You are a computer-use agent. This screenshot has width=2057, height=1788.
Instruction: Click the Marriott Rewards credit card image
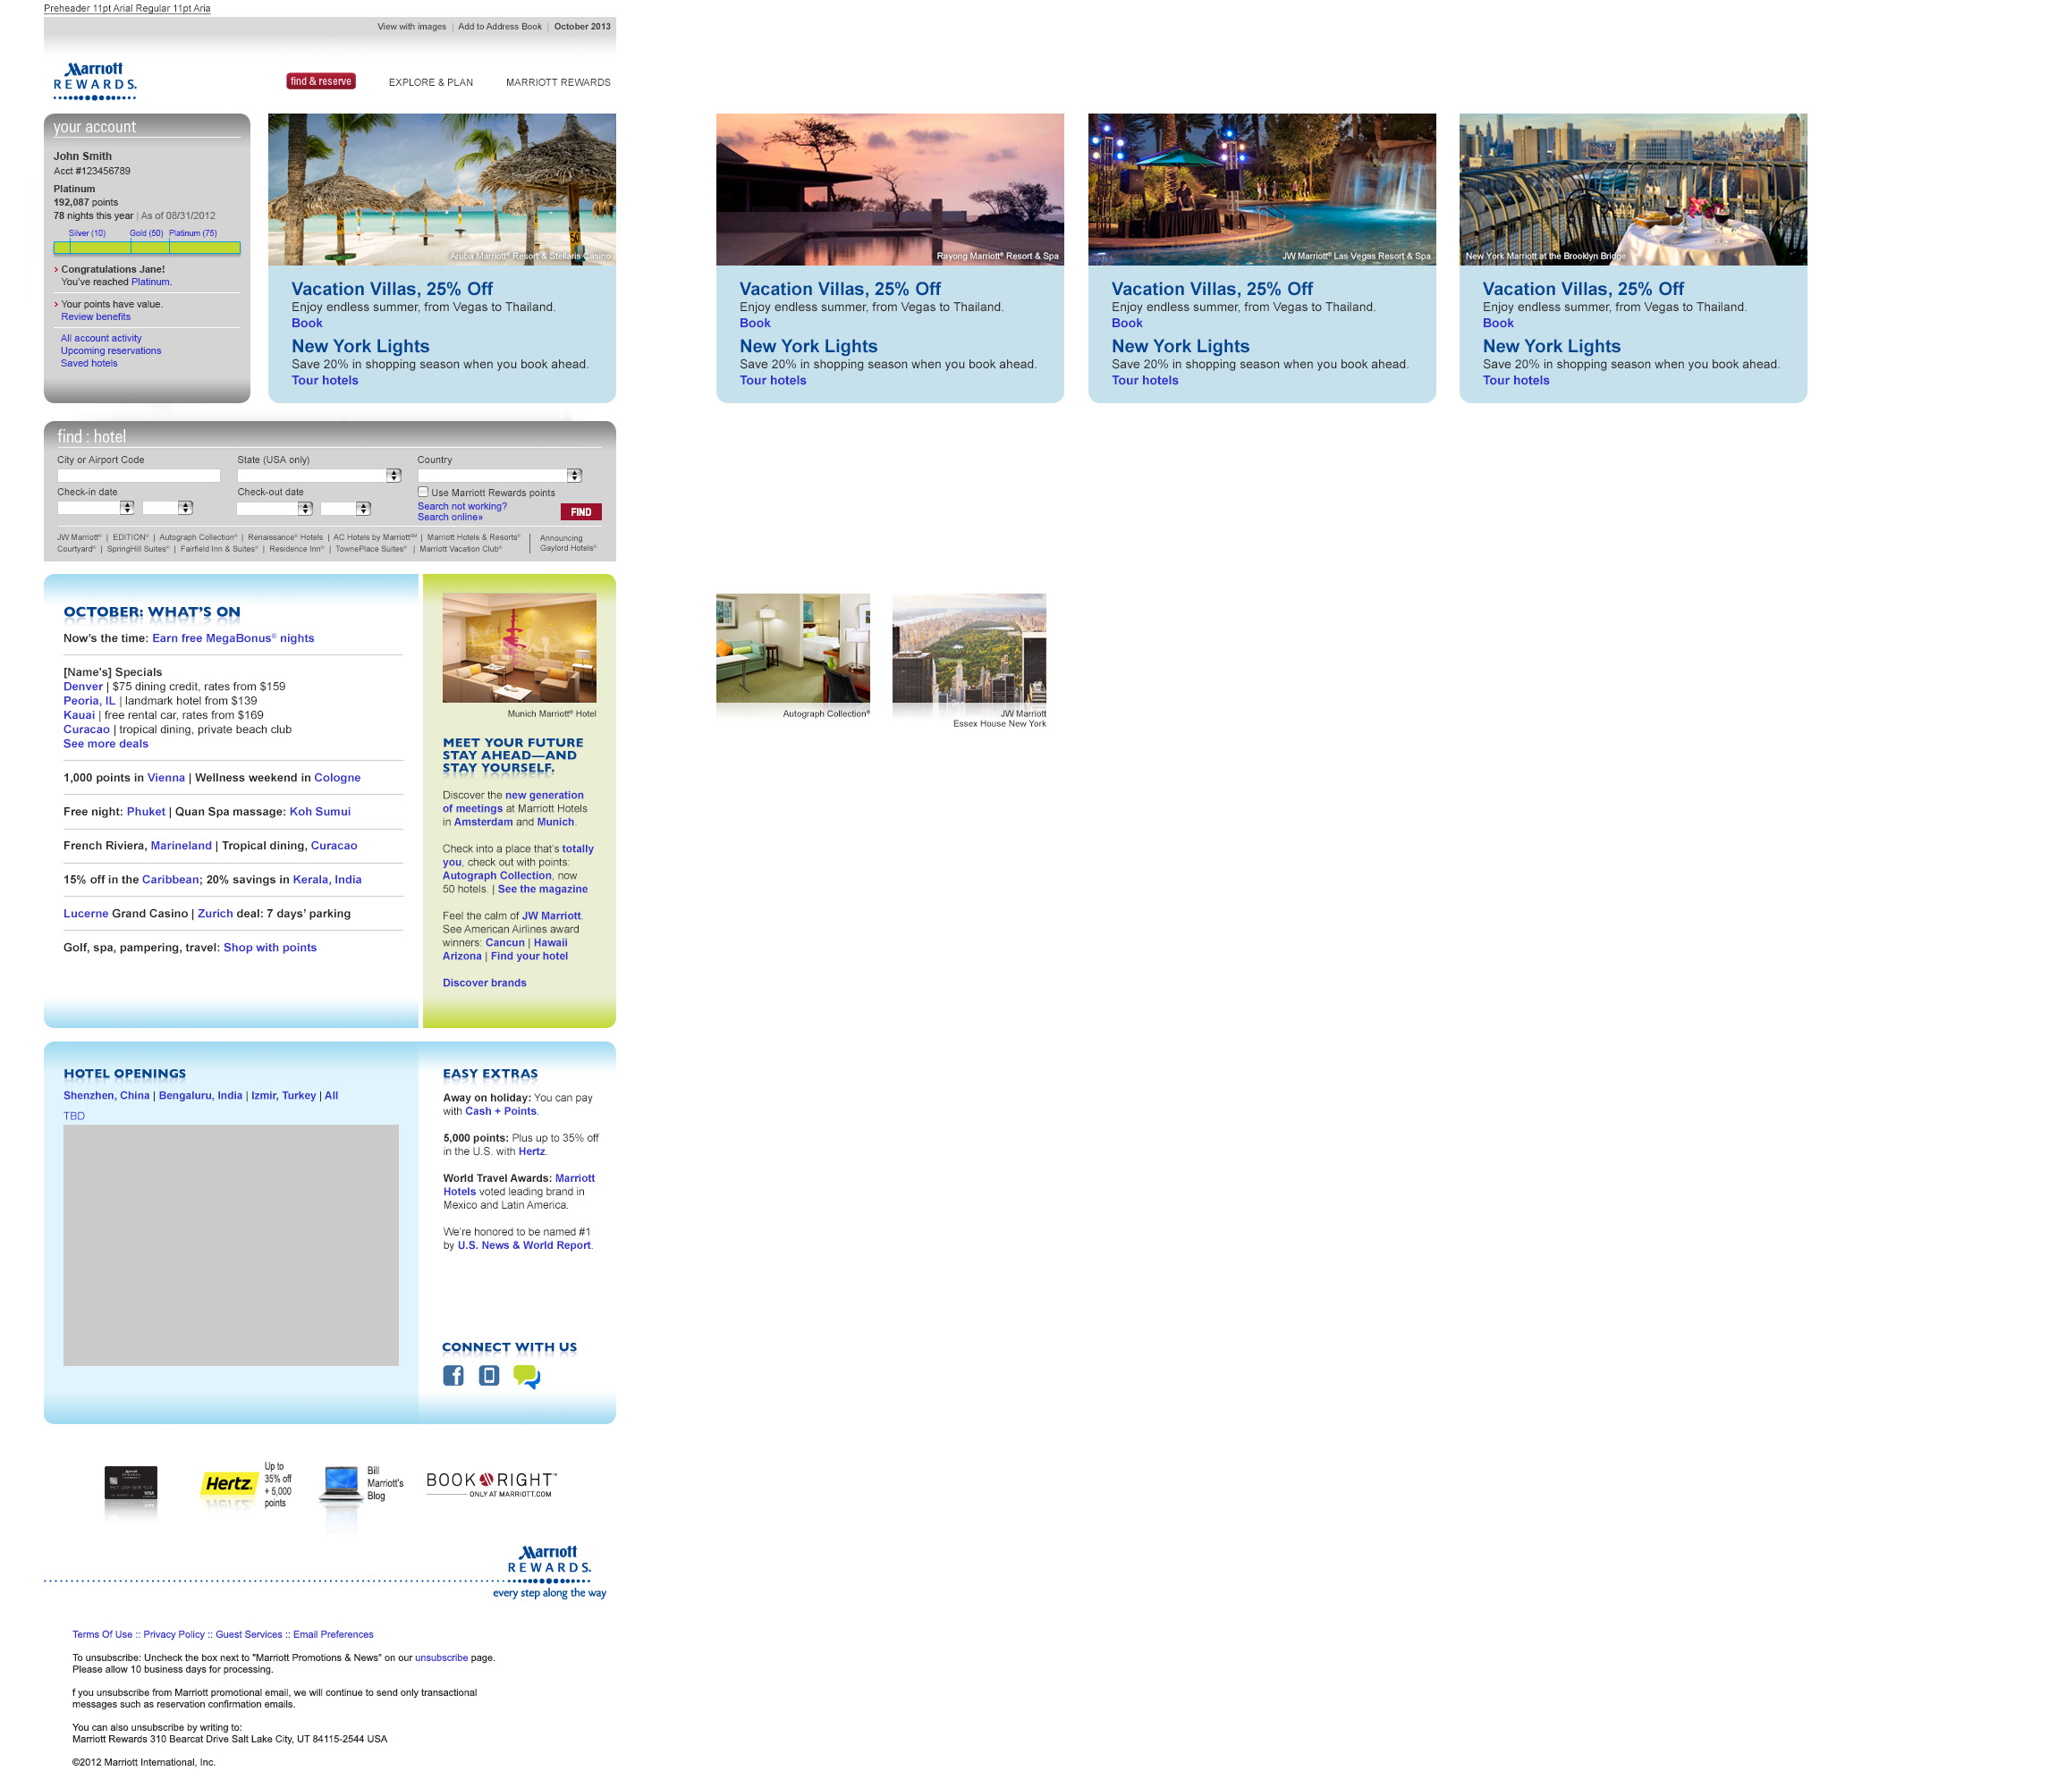pos(131,1482)
